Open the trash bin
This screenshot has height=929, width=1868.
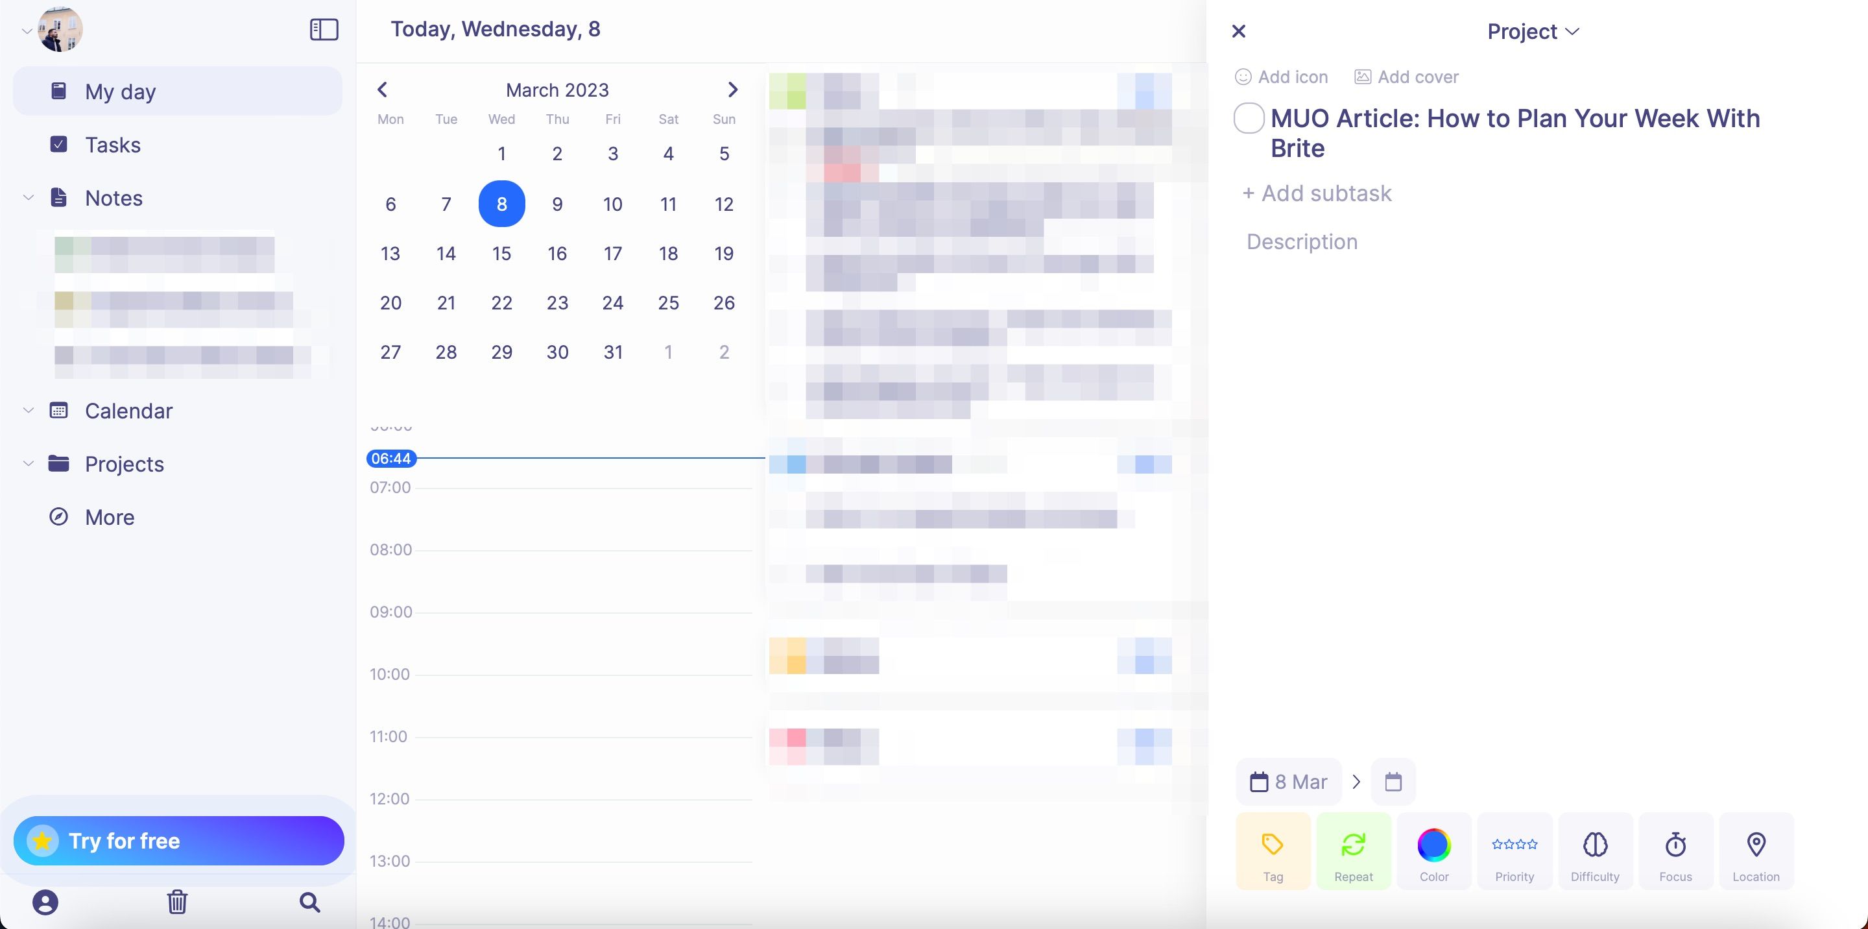pos(177,902)
